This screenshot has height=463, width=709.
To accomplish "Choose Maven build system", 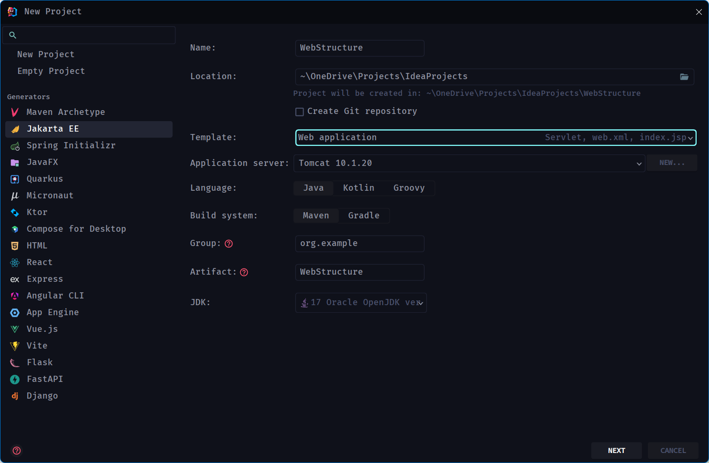I will 316,216.
